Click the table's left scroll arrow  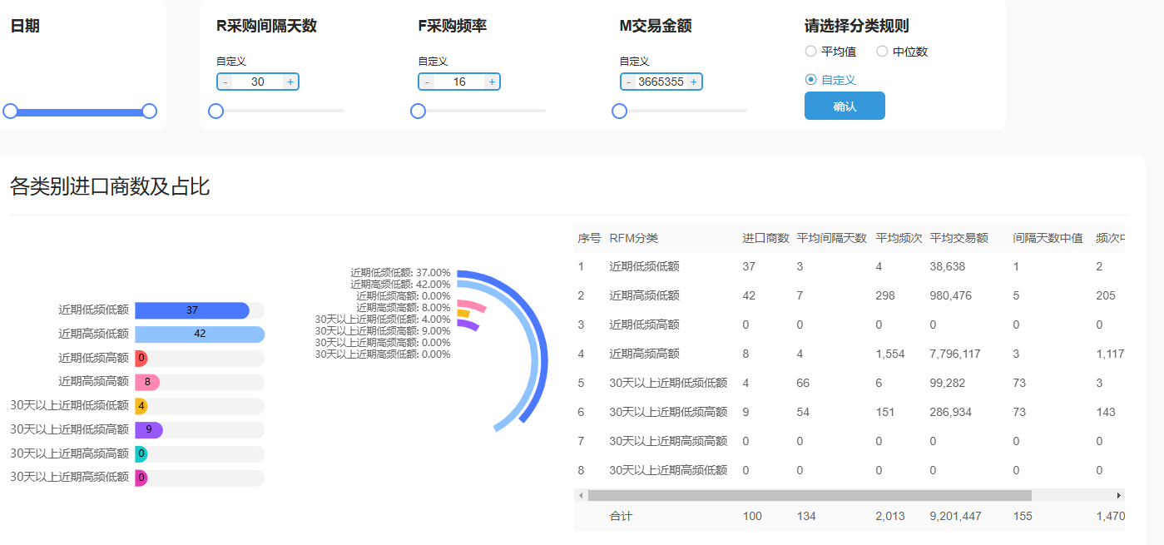pos(580,495)
